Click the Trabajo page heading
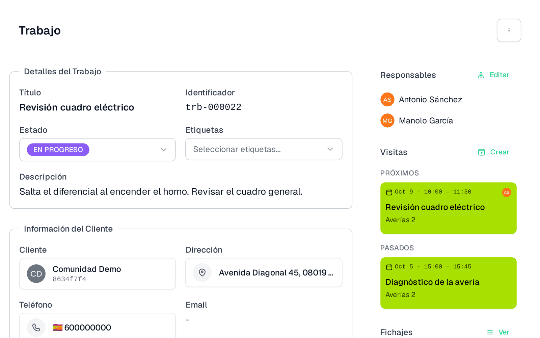The image size is (540, 338). click(39, 30)
